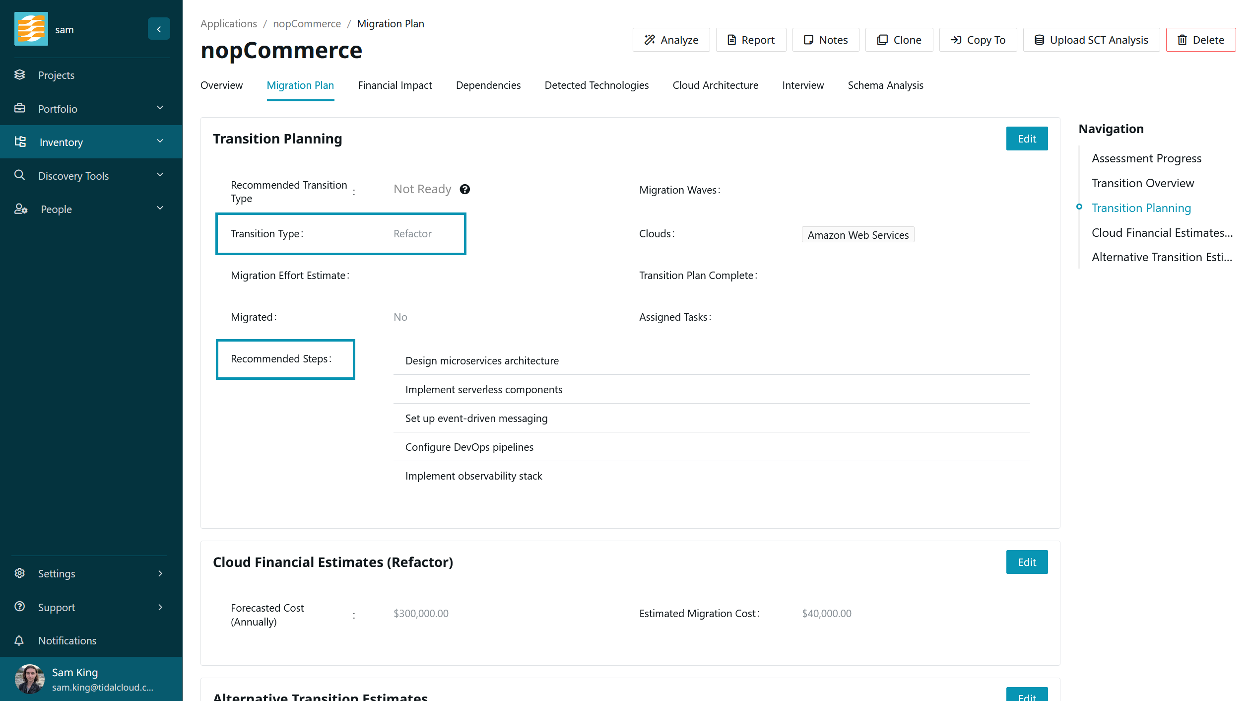Open the Cloud Architecture tab

[x=715, y=85]
